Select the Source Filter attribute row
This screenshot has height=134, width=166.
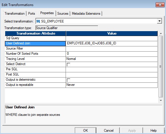coord(35,48)
